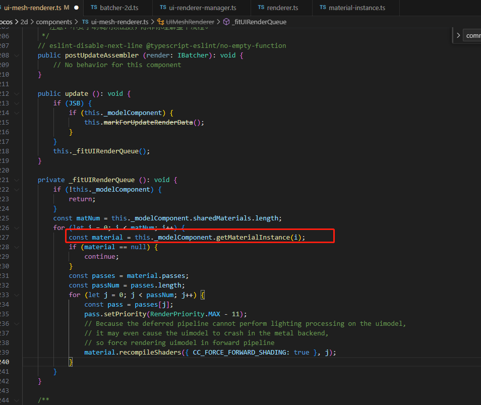
Task: Click the 'components' breadcrumb folder
Action: click(53, 22)
